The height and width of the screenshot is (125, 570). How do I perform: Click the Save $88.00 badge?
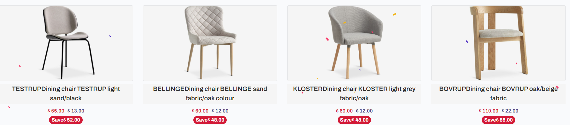498,120
